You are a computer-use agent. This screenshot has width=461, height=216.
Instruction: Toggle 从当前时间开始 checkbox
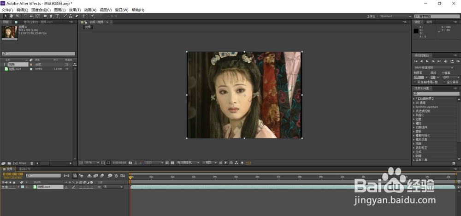pos(415,82)
